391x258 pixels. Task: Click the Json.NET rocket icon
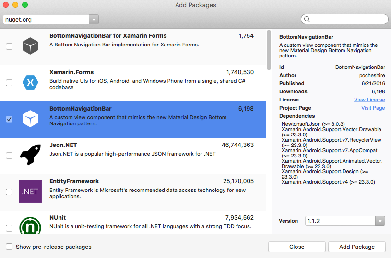click(x=30, y=155)
